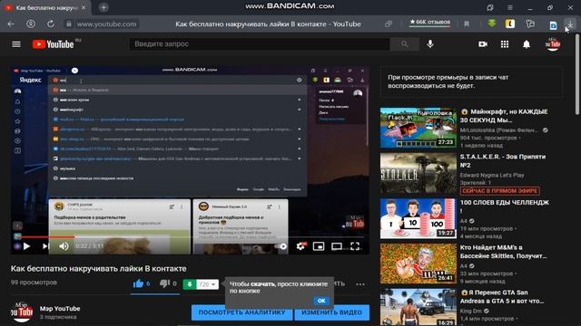Image resolution: width=581 pixels, height=326 pixels.
Task: Open title 100 СЛОЕВ ЕДЫ ЧЕЛЛЕНДЖ
Action: click(505, 206)
